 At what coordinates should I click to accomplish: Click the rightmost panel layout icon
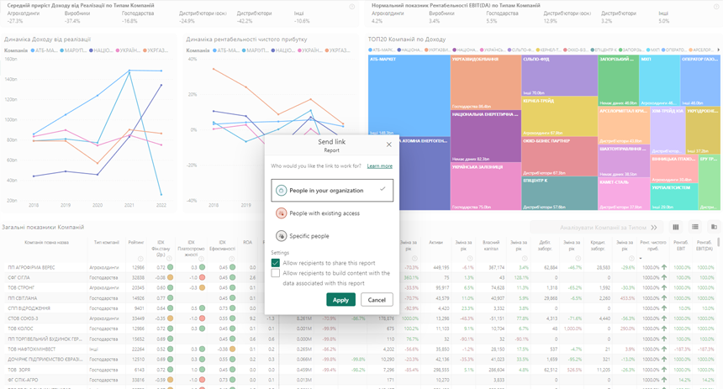point(714,227)
